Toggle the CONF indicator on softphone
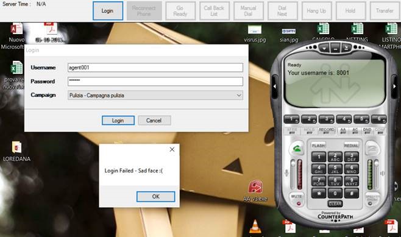 pyautogui.click(x=380, y=130)
